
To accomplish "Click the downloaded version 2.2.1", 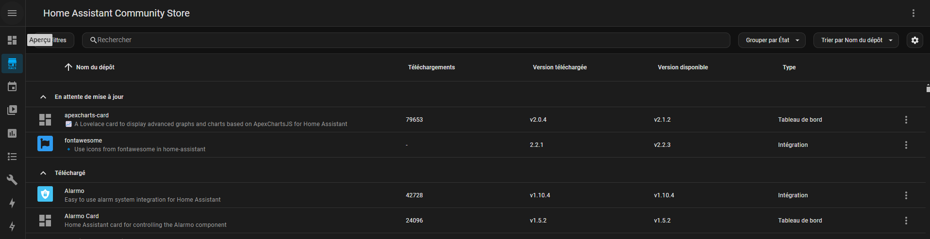I will [x=537, y=145].
